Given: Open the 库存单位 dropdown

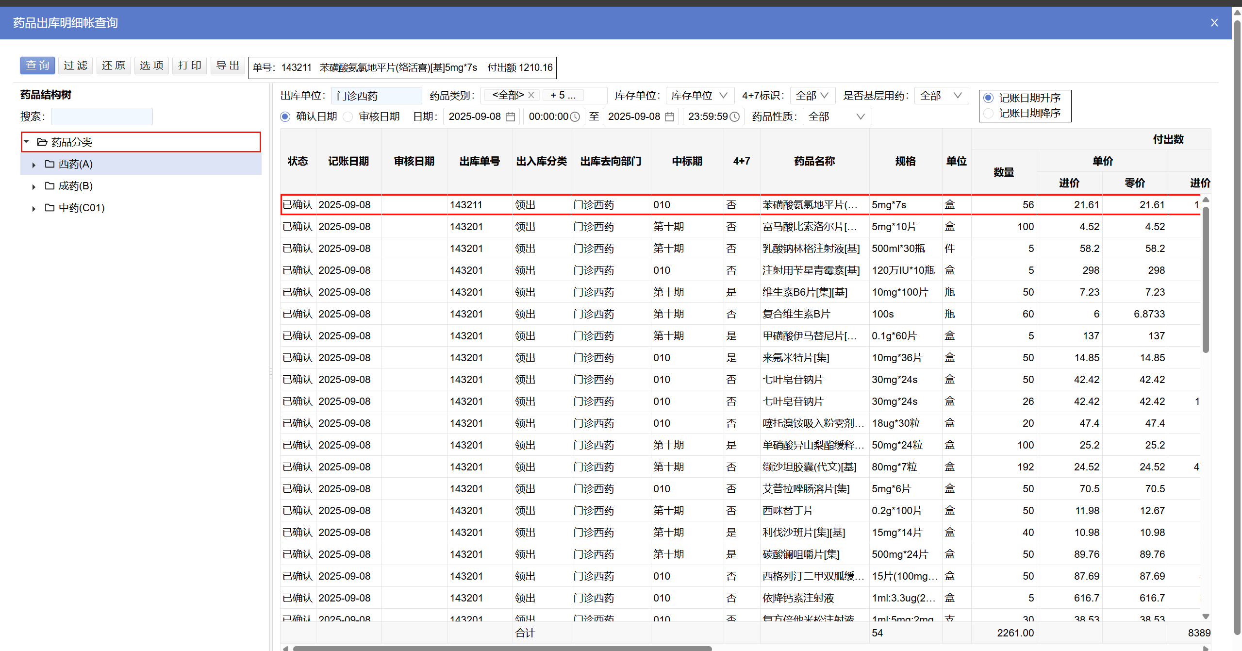Looking at the screenshot, I should [x=699, y=96].
